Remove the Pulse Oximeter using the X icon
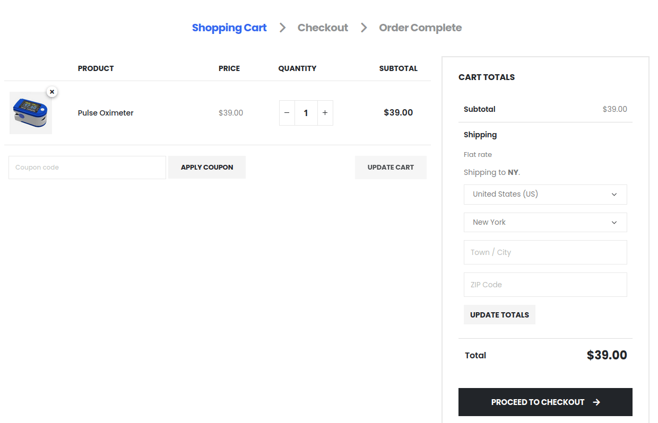 click(52, 92)
